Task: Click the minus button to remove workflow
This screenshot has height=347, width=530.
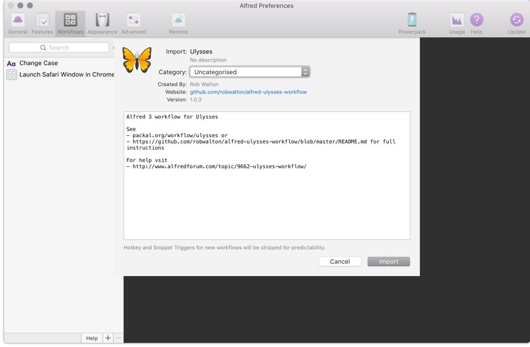Action: 119,338
